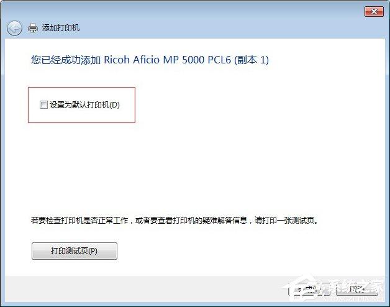Click the blank white area of the wizard page
This screenshot has height=307, width=390.
point(248,162)
